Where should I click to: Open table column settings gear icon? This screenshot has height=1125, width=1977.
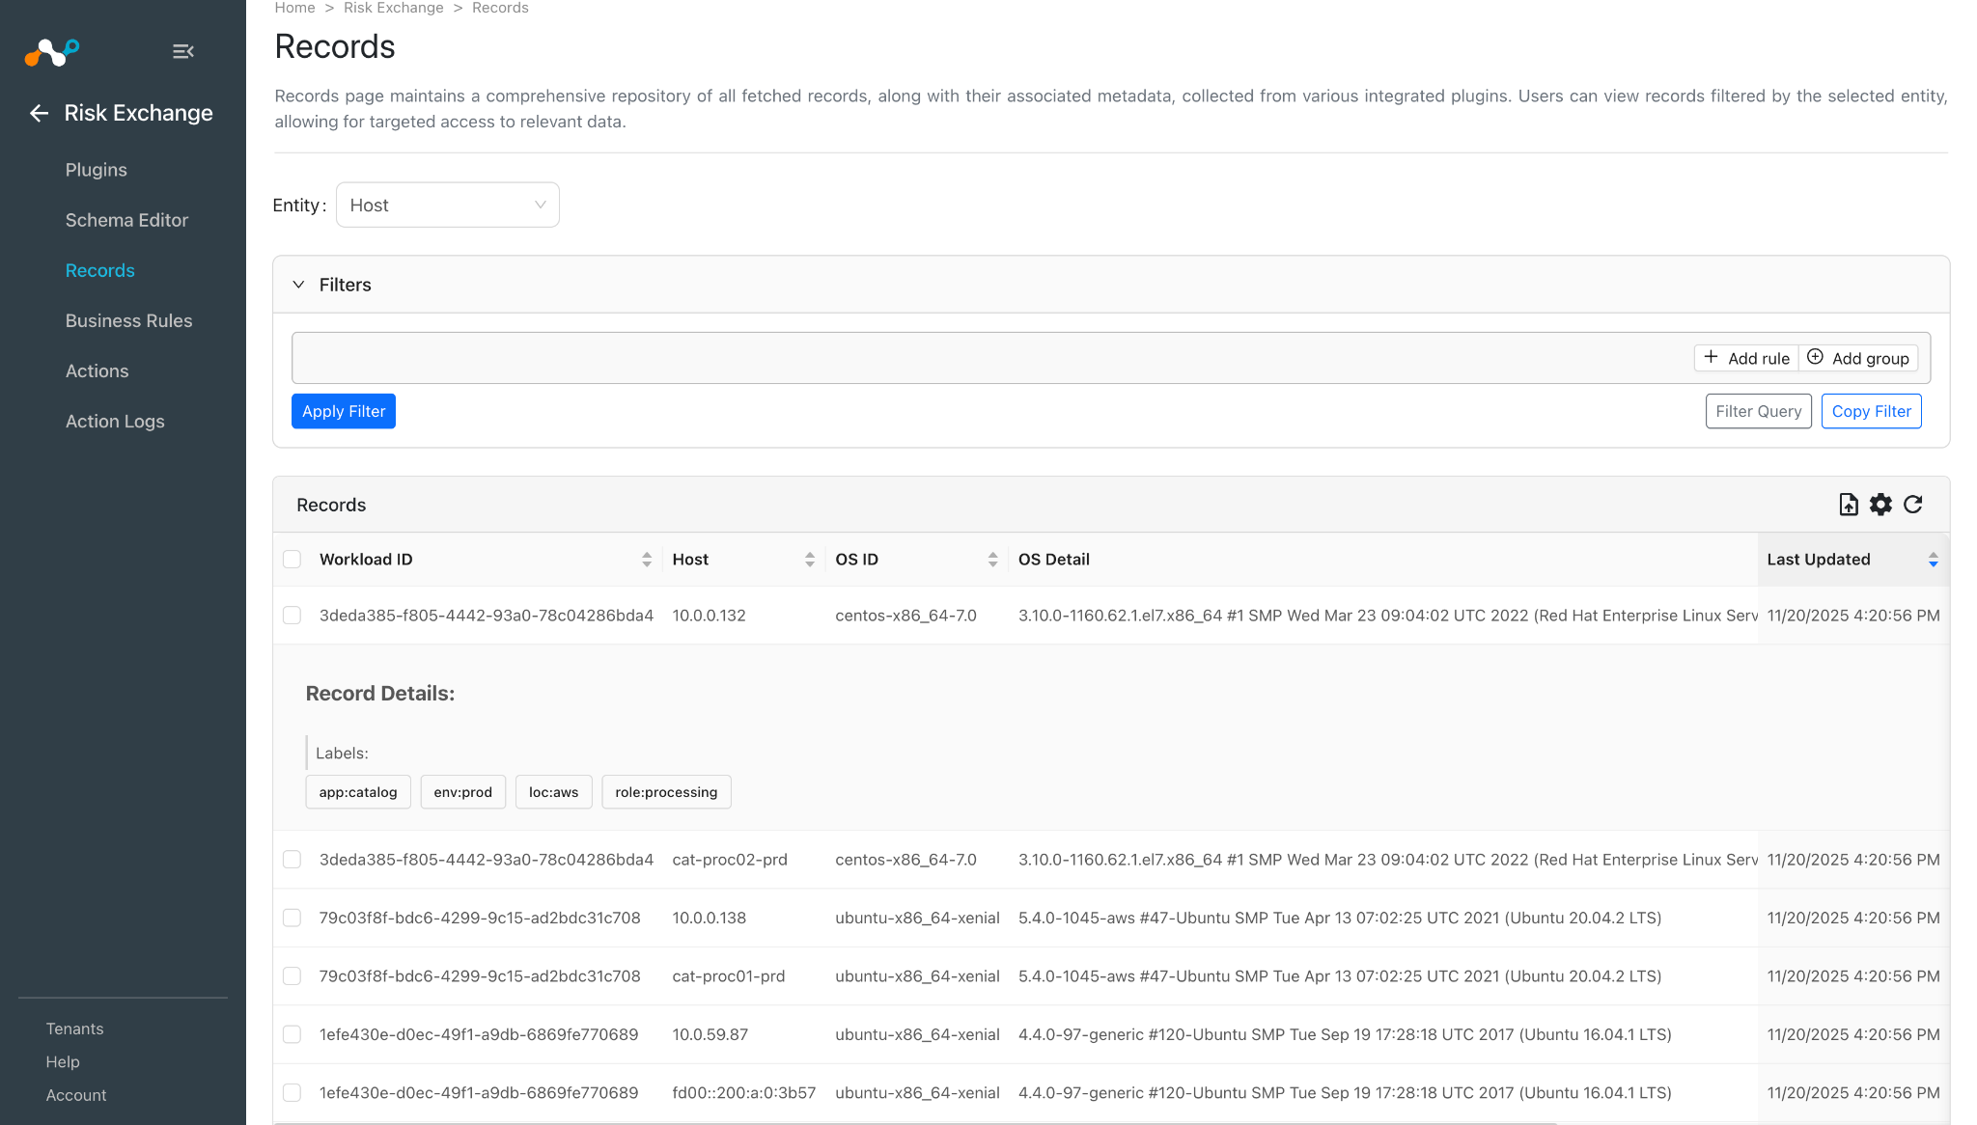point(1880,505)
